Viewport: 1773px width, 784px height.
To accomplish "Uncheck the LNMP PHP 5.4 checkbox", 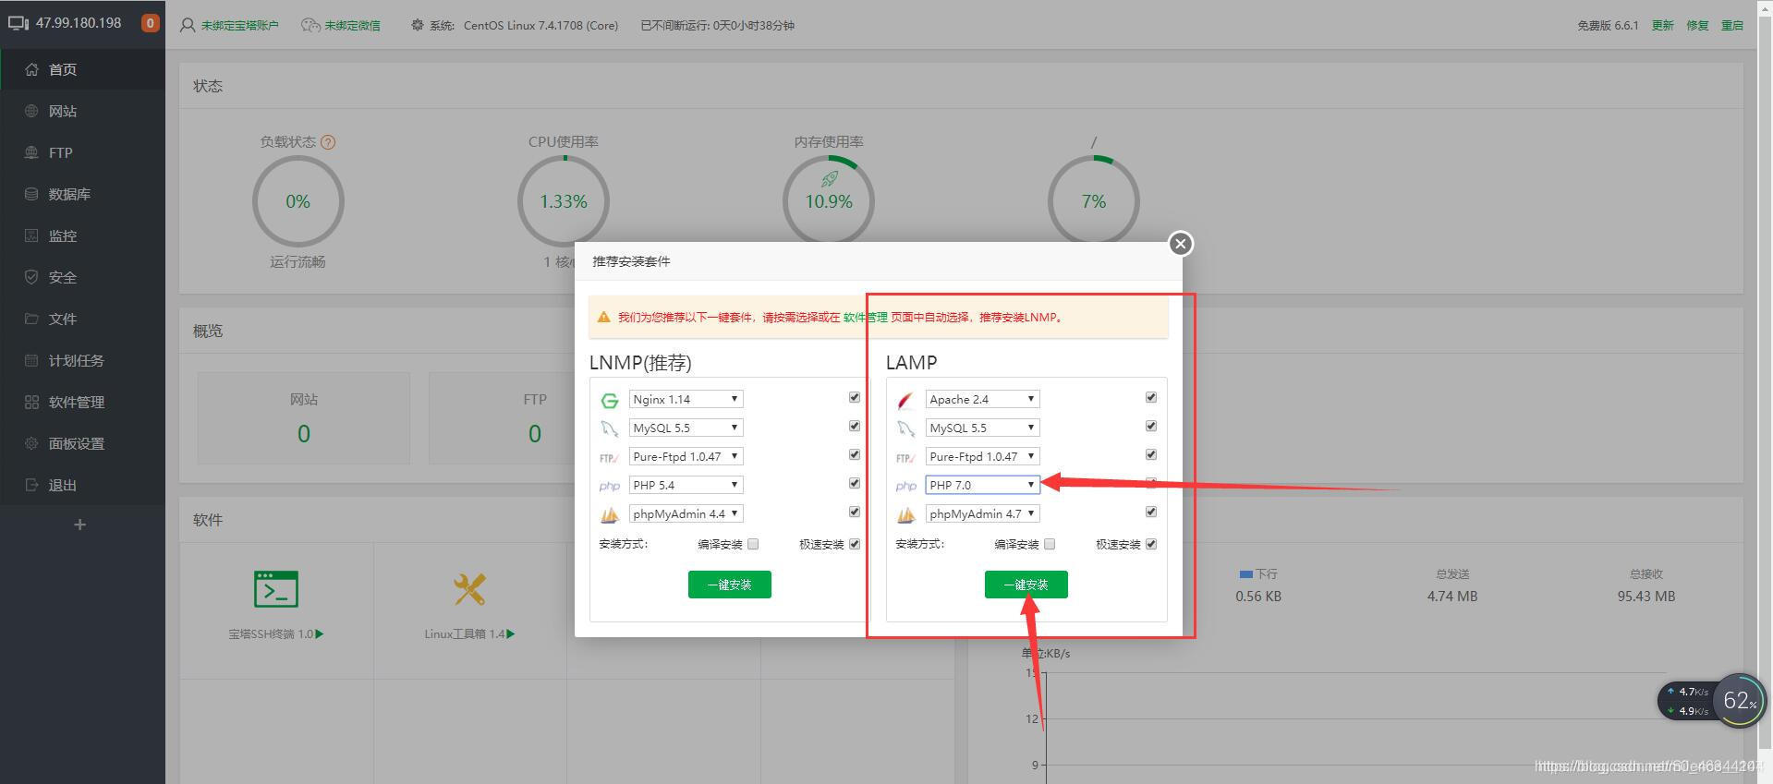I will tap(855, 483).
